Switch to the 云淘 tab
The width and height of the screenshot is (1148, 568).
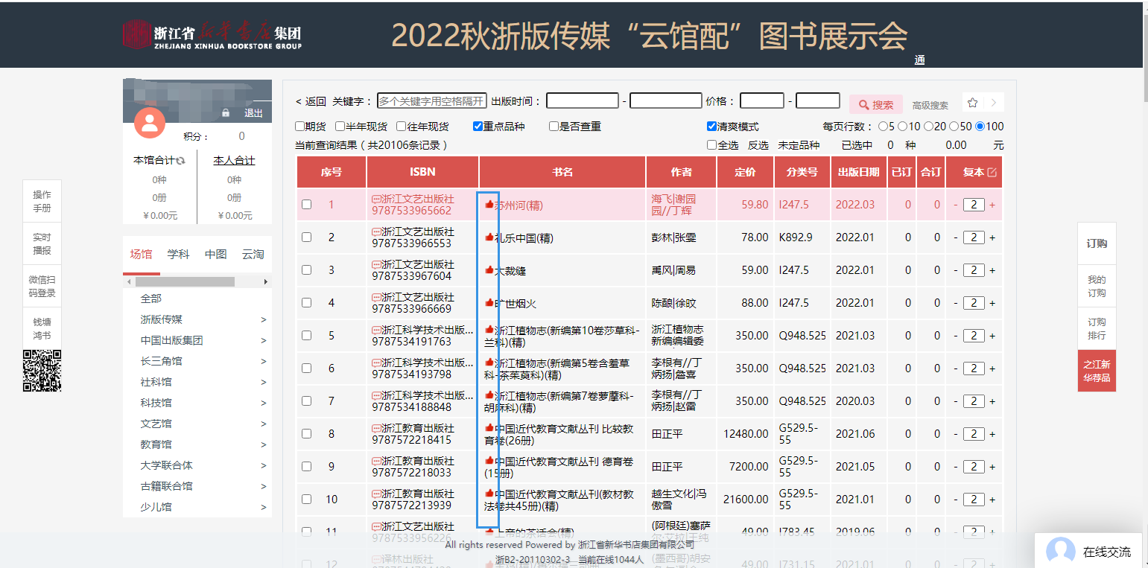click(253, 255)
